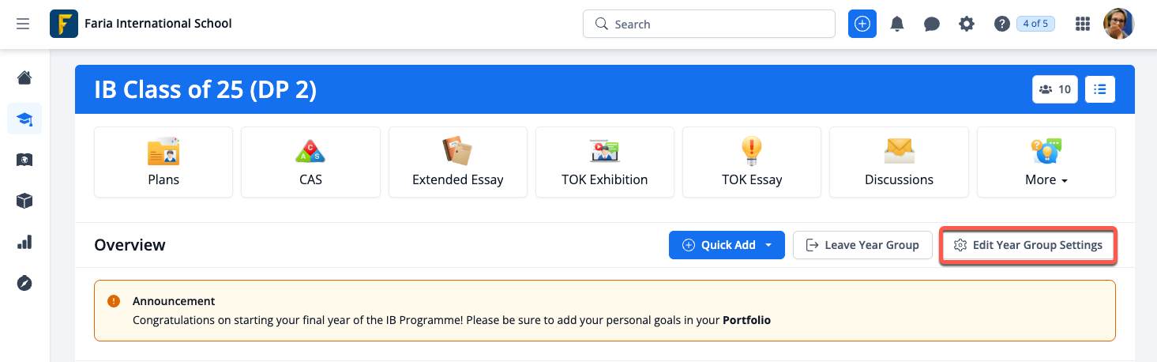1157x362 pixels.
Task: Click the blue plus add button
Action: (862, 24)
